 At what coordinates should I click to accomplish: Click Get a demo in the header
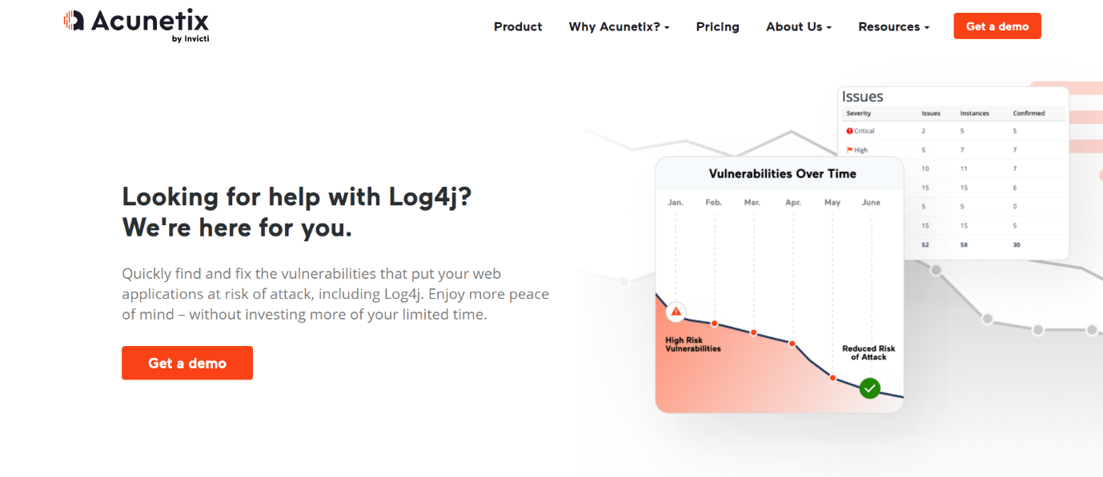997,26
